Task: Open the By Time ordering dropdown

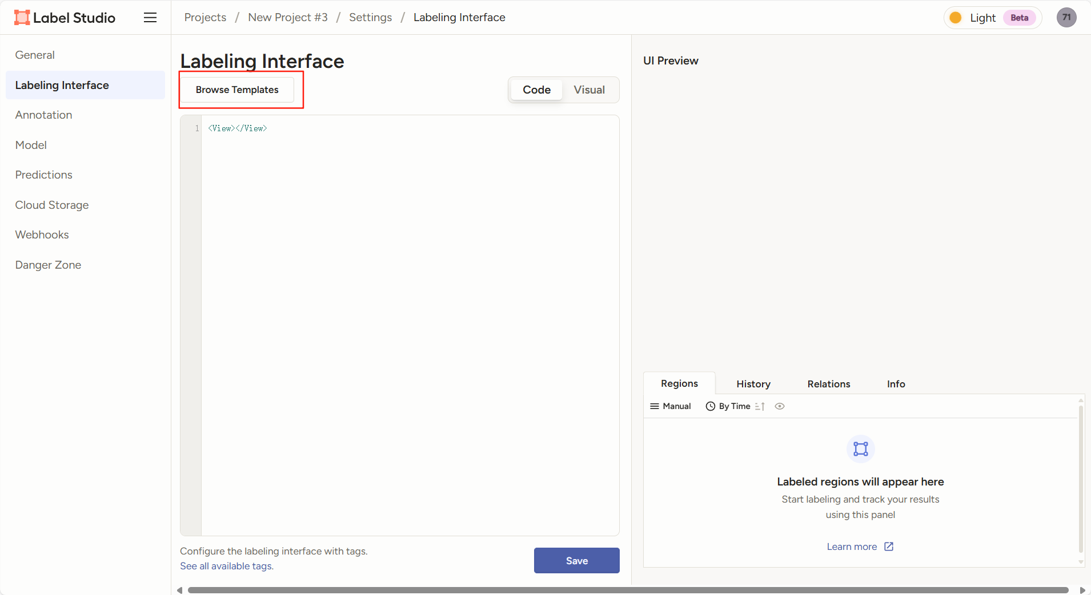Action: tap(728, 406)
